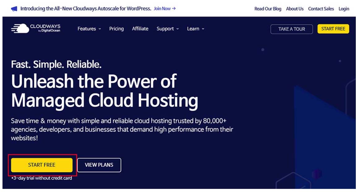358x192 pixels.
Task: Click the "Fast. Simple. Reliable." tagline
Action: click(56, 65)
